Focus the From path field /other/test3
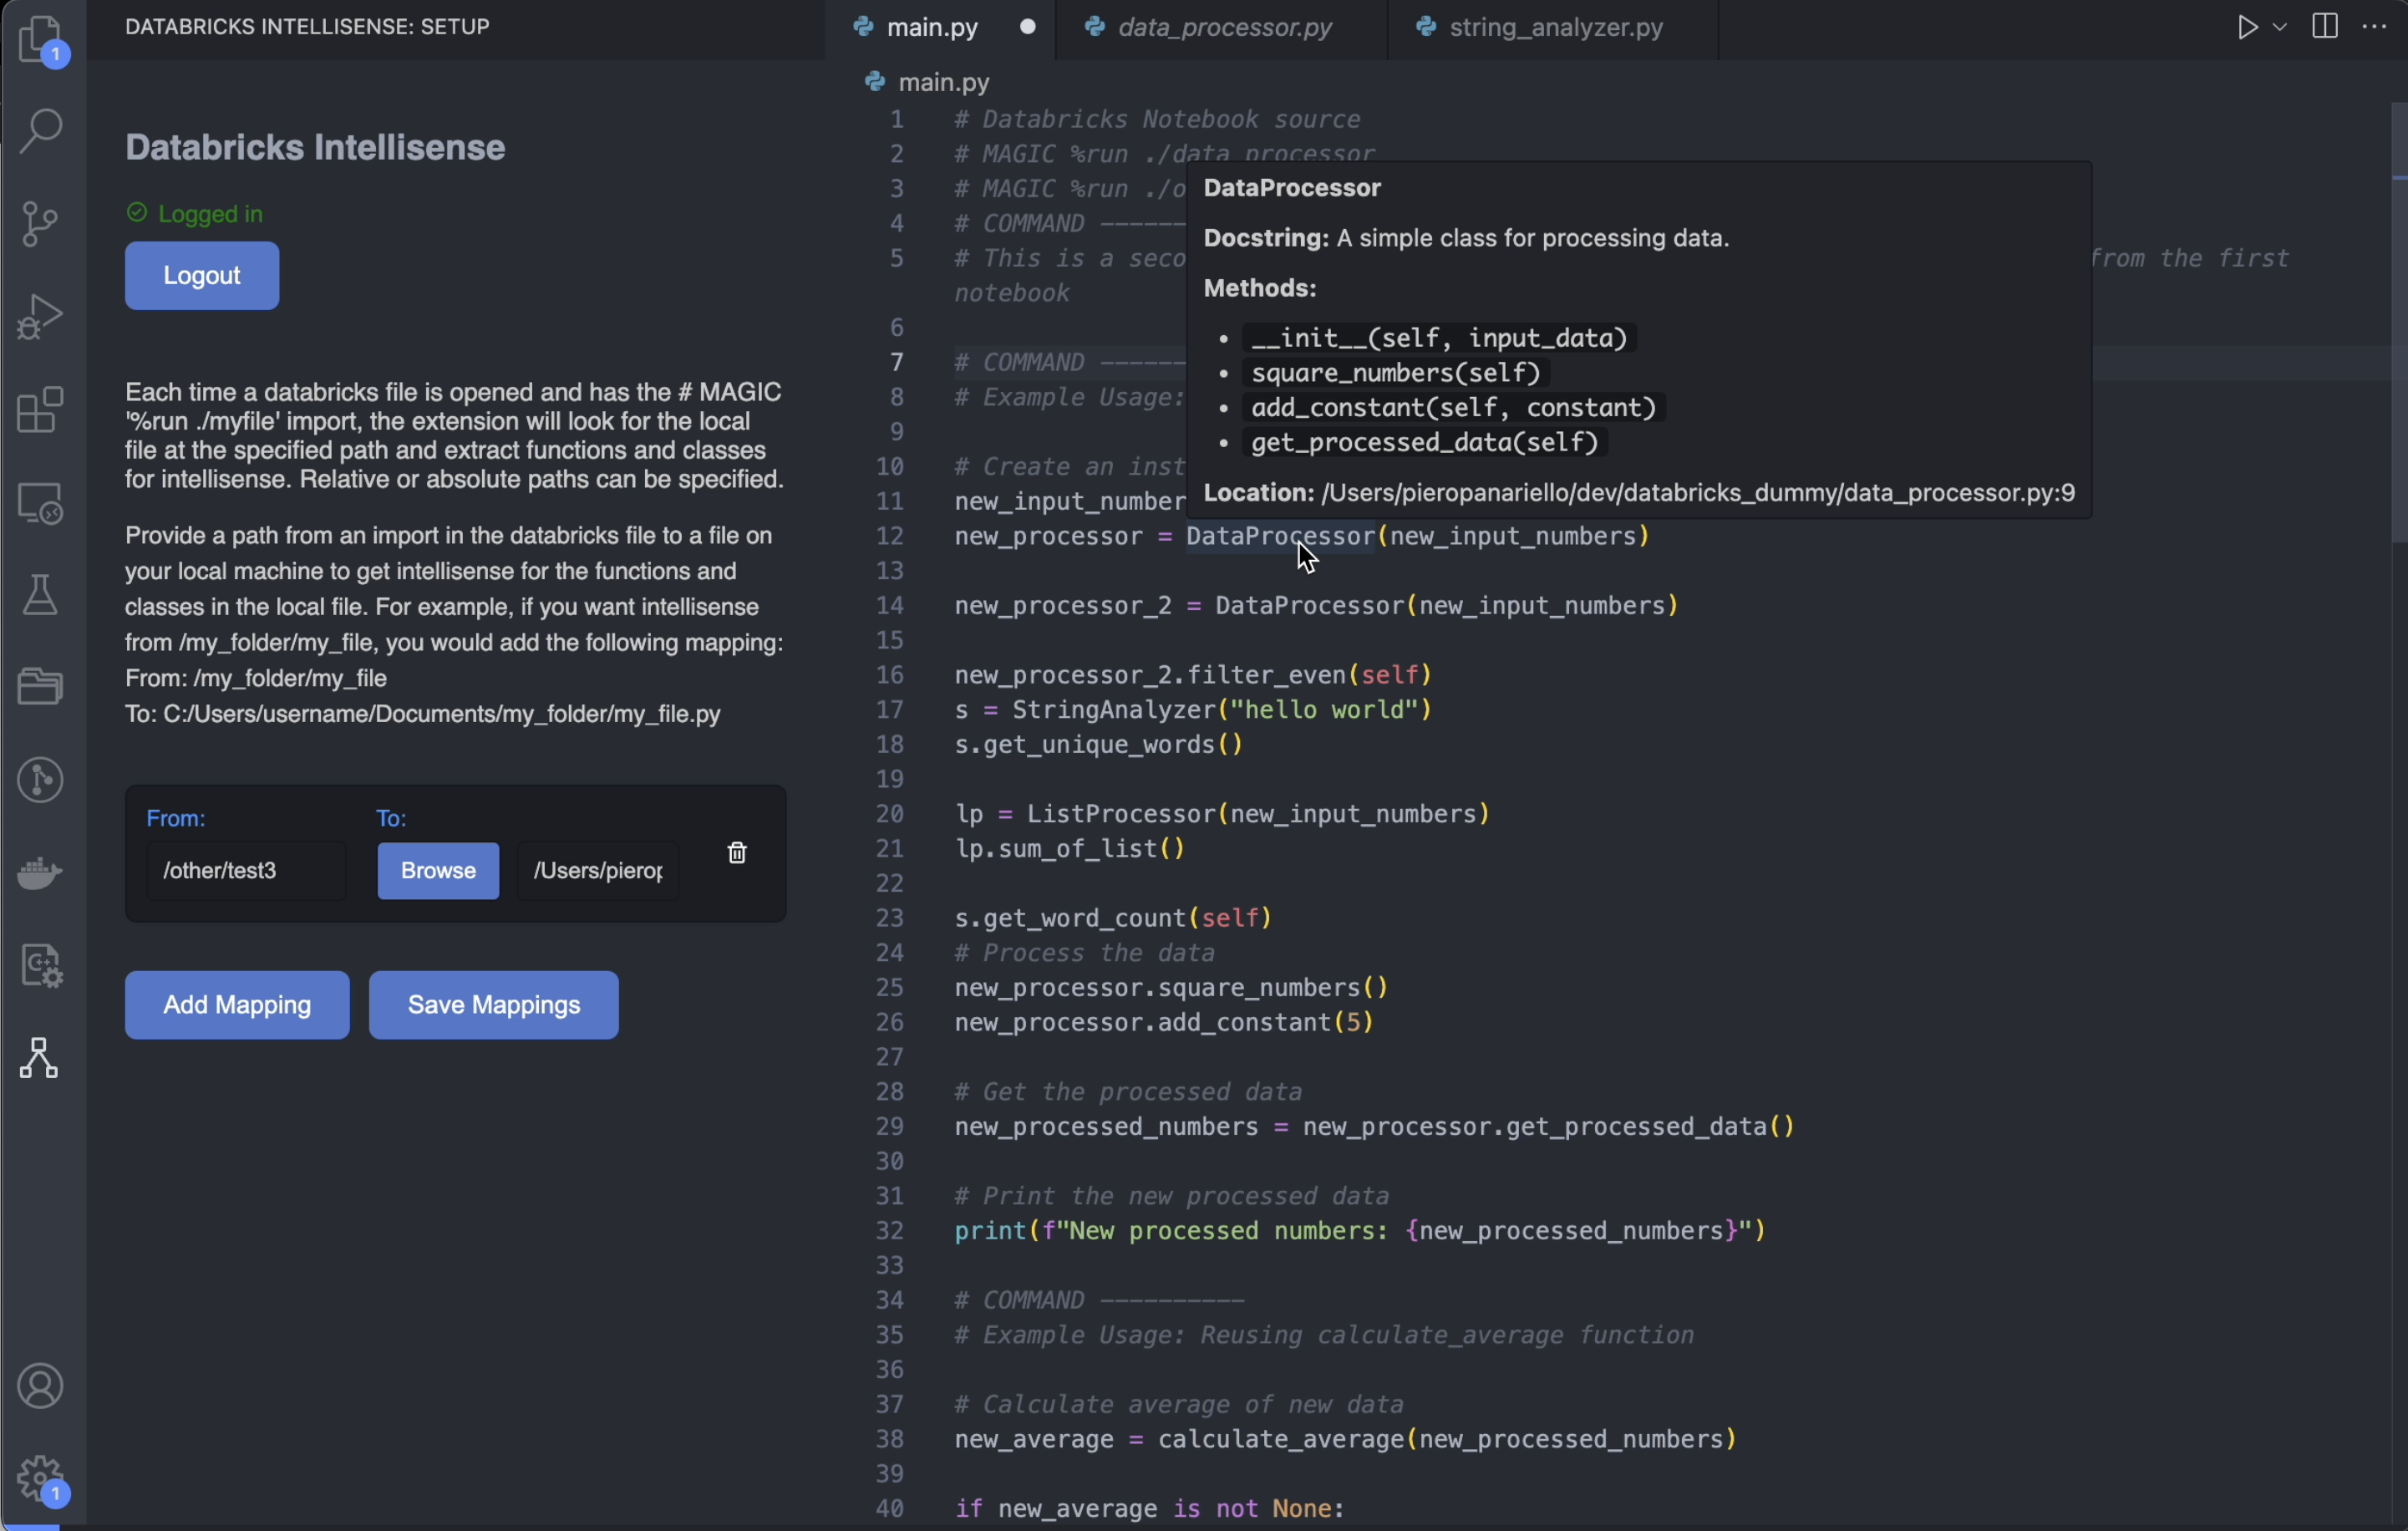2408x1531 pixels. coord(246,871)
